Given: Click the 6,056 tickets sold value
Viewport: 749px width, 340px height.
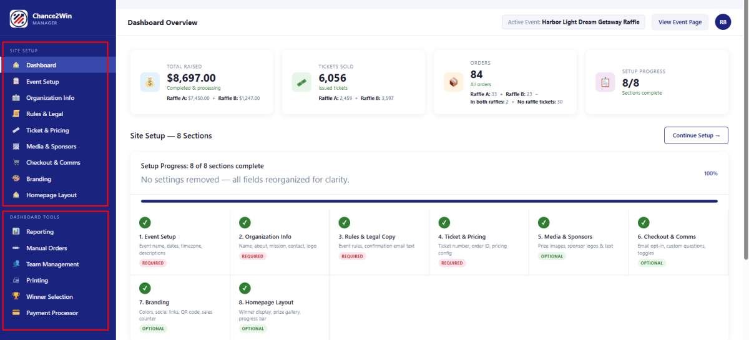Looking at the screenshot, I should 332,78.
